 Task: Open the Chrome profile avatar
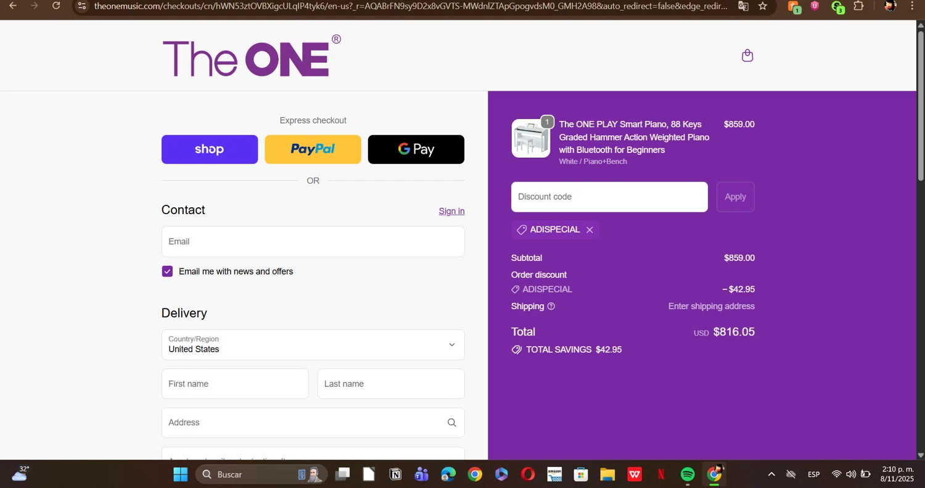[x=890, y=6]
